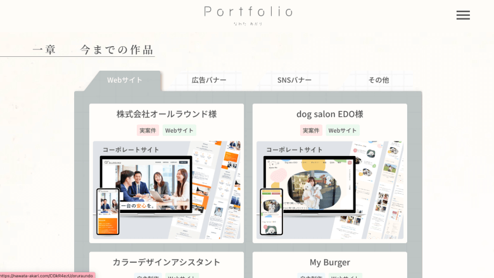494x278 pixels.
Task: Switch to the SNSバナー tab
Action: (294, 80)
